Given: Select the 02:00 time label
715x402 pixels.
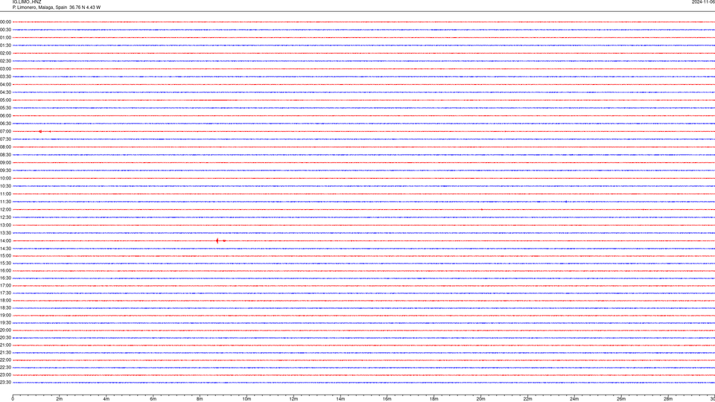Looking at the screenshot, I should [x=5, y=54].
